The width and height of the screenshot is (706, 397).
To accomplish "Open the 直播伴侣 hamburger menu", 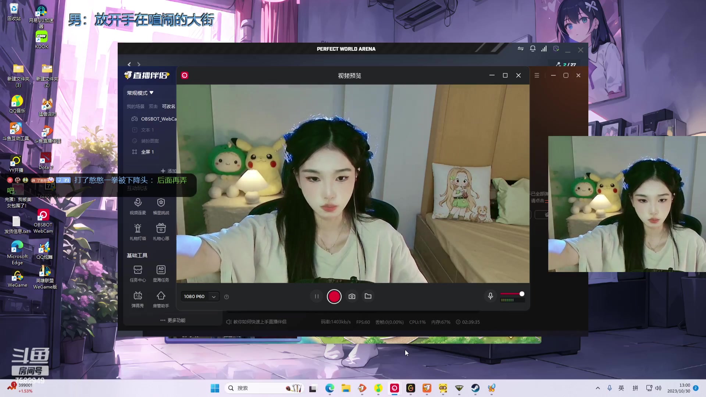I will (x=537, y=75).
